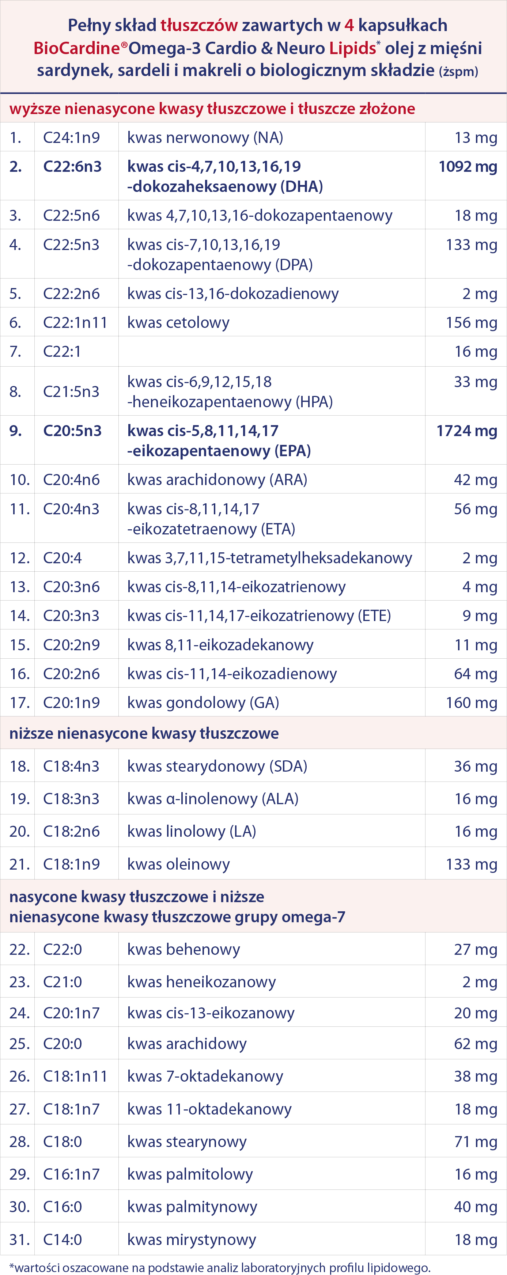Click the C24:1n9 nervonic acid code
The image size is (507, 1275).
71,137
